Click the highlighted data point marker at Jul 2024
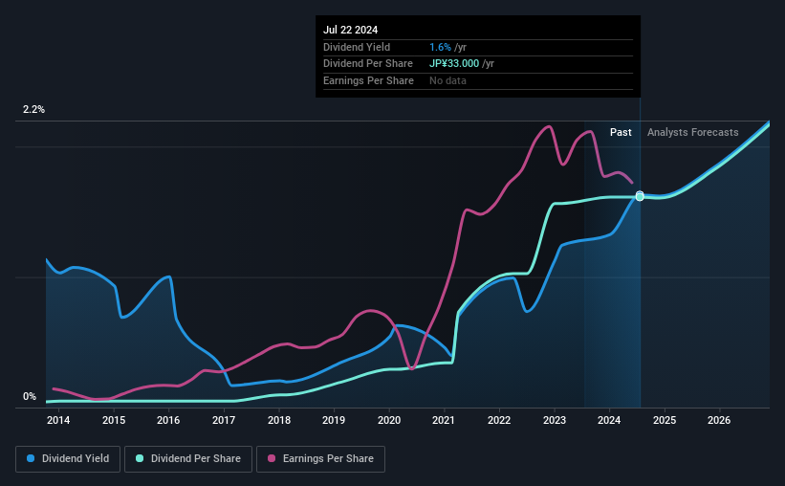This screenshot has height=486, width=785. click(x=640, y=196)
